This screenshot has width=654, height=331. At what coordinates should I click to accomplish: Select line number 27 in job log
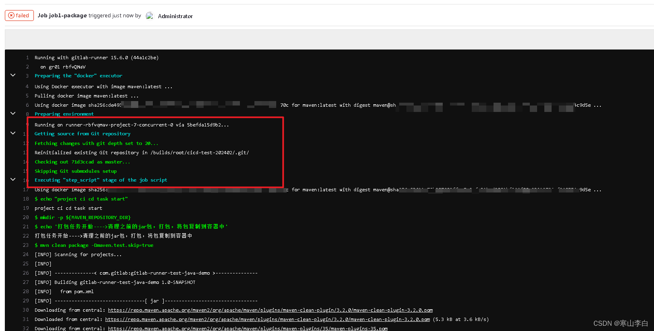click(x=26, y=282)
